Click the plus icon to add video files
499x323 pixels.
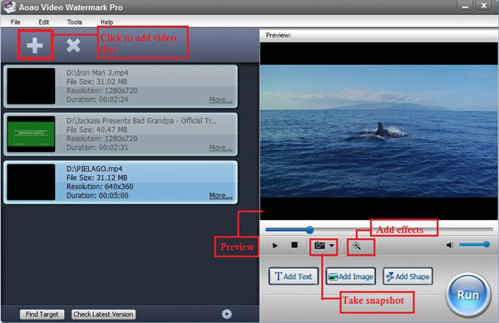click(35, 46)
